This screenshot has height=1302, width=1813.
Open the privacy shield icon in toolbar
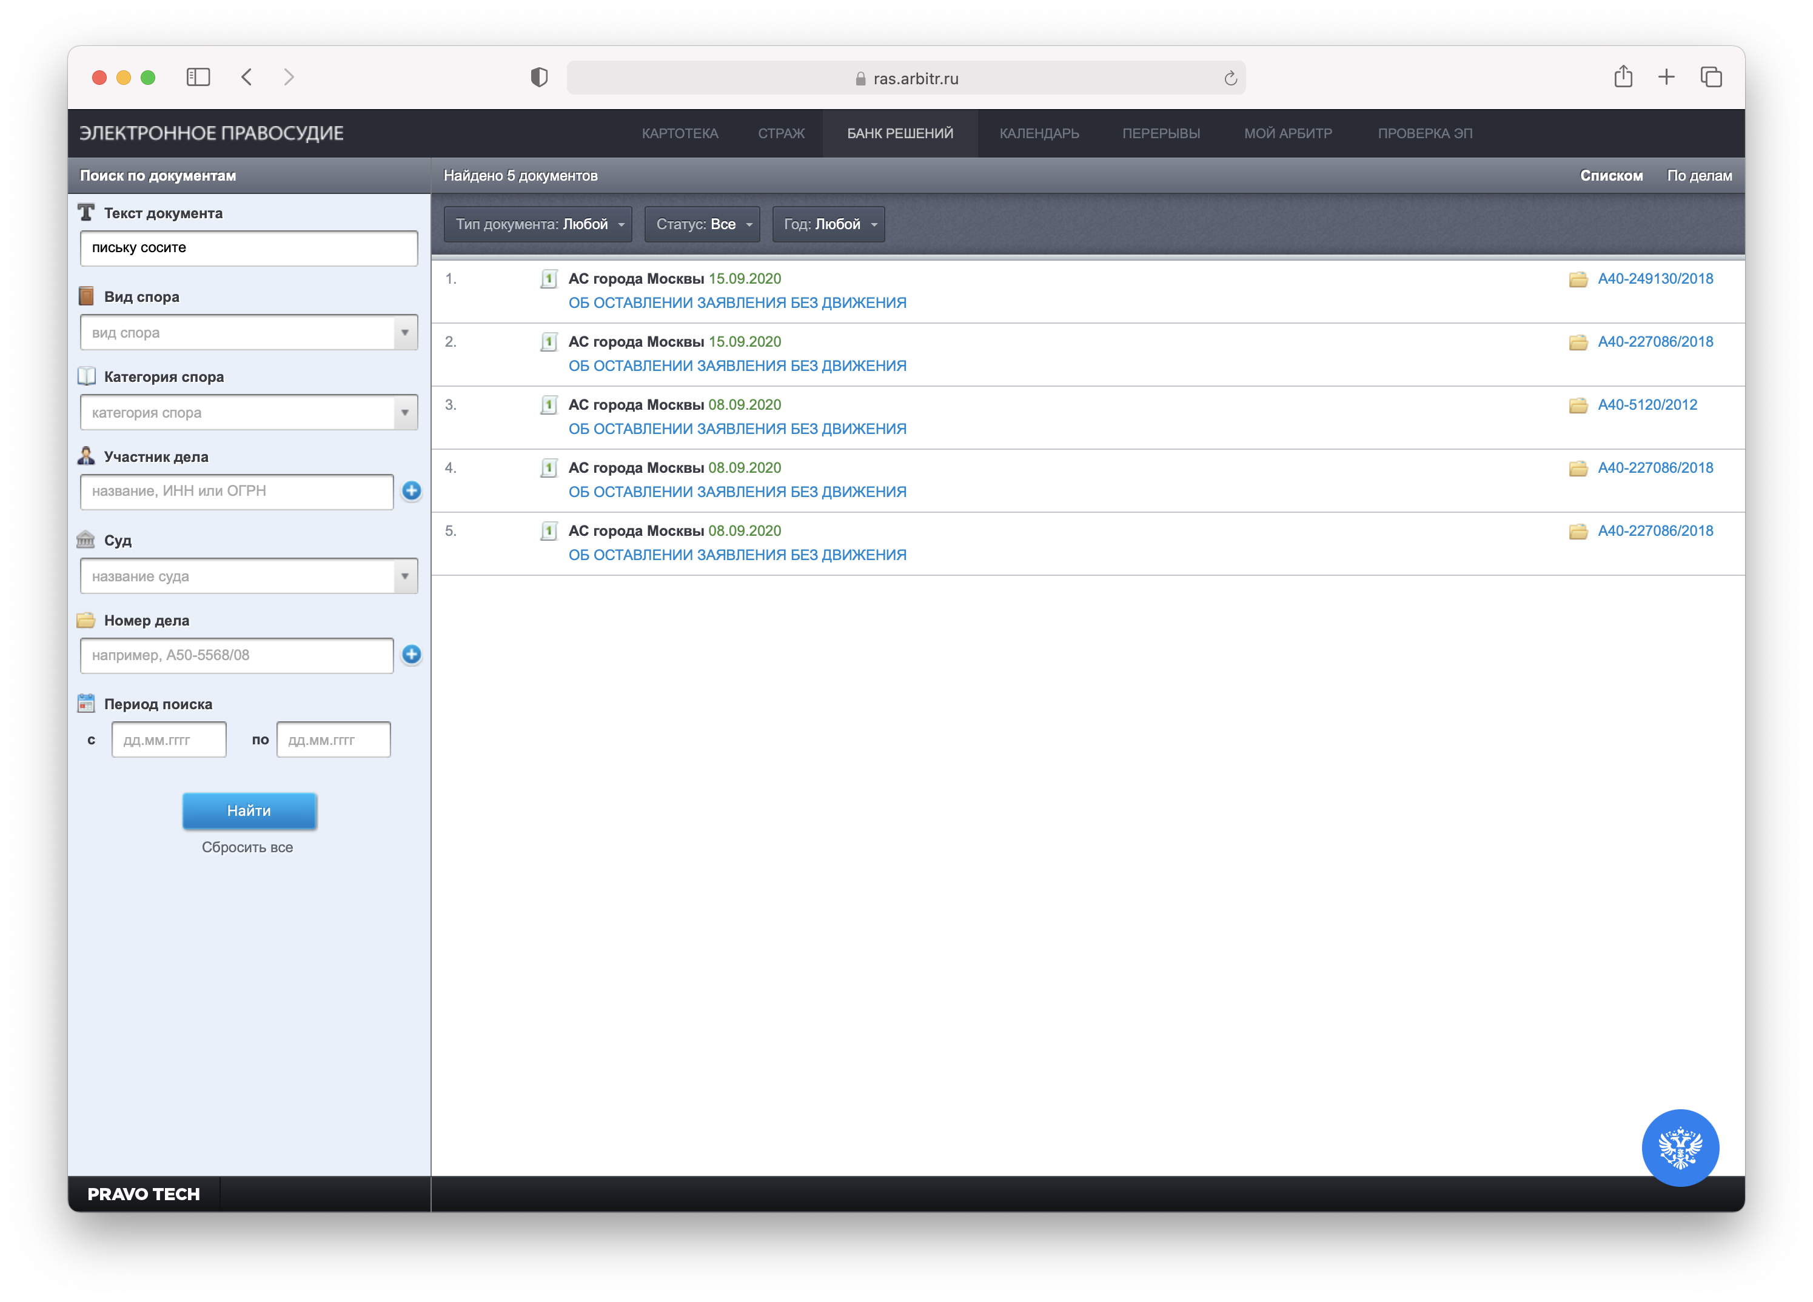coord(540,78)
